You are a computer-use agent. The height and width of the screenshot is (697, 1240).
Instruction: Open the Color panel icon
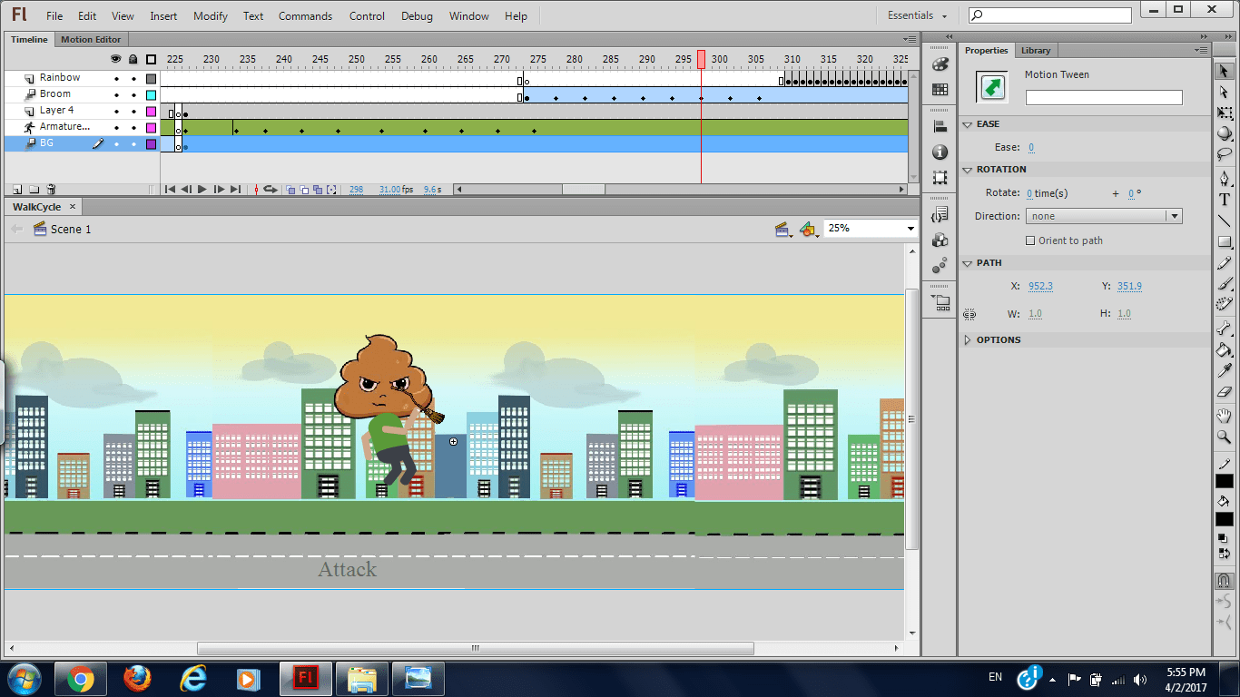(940, 64)
